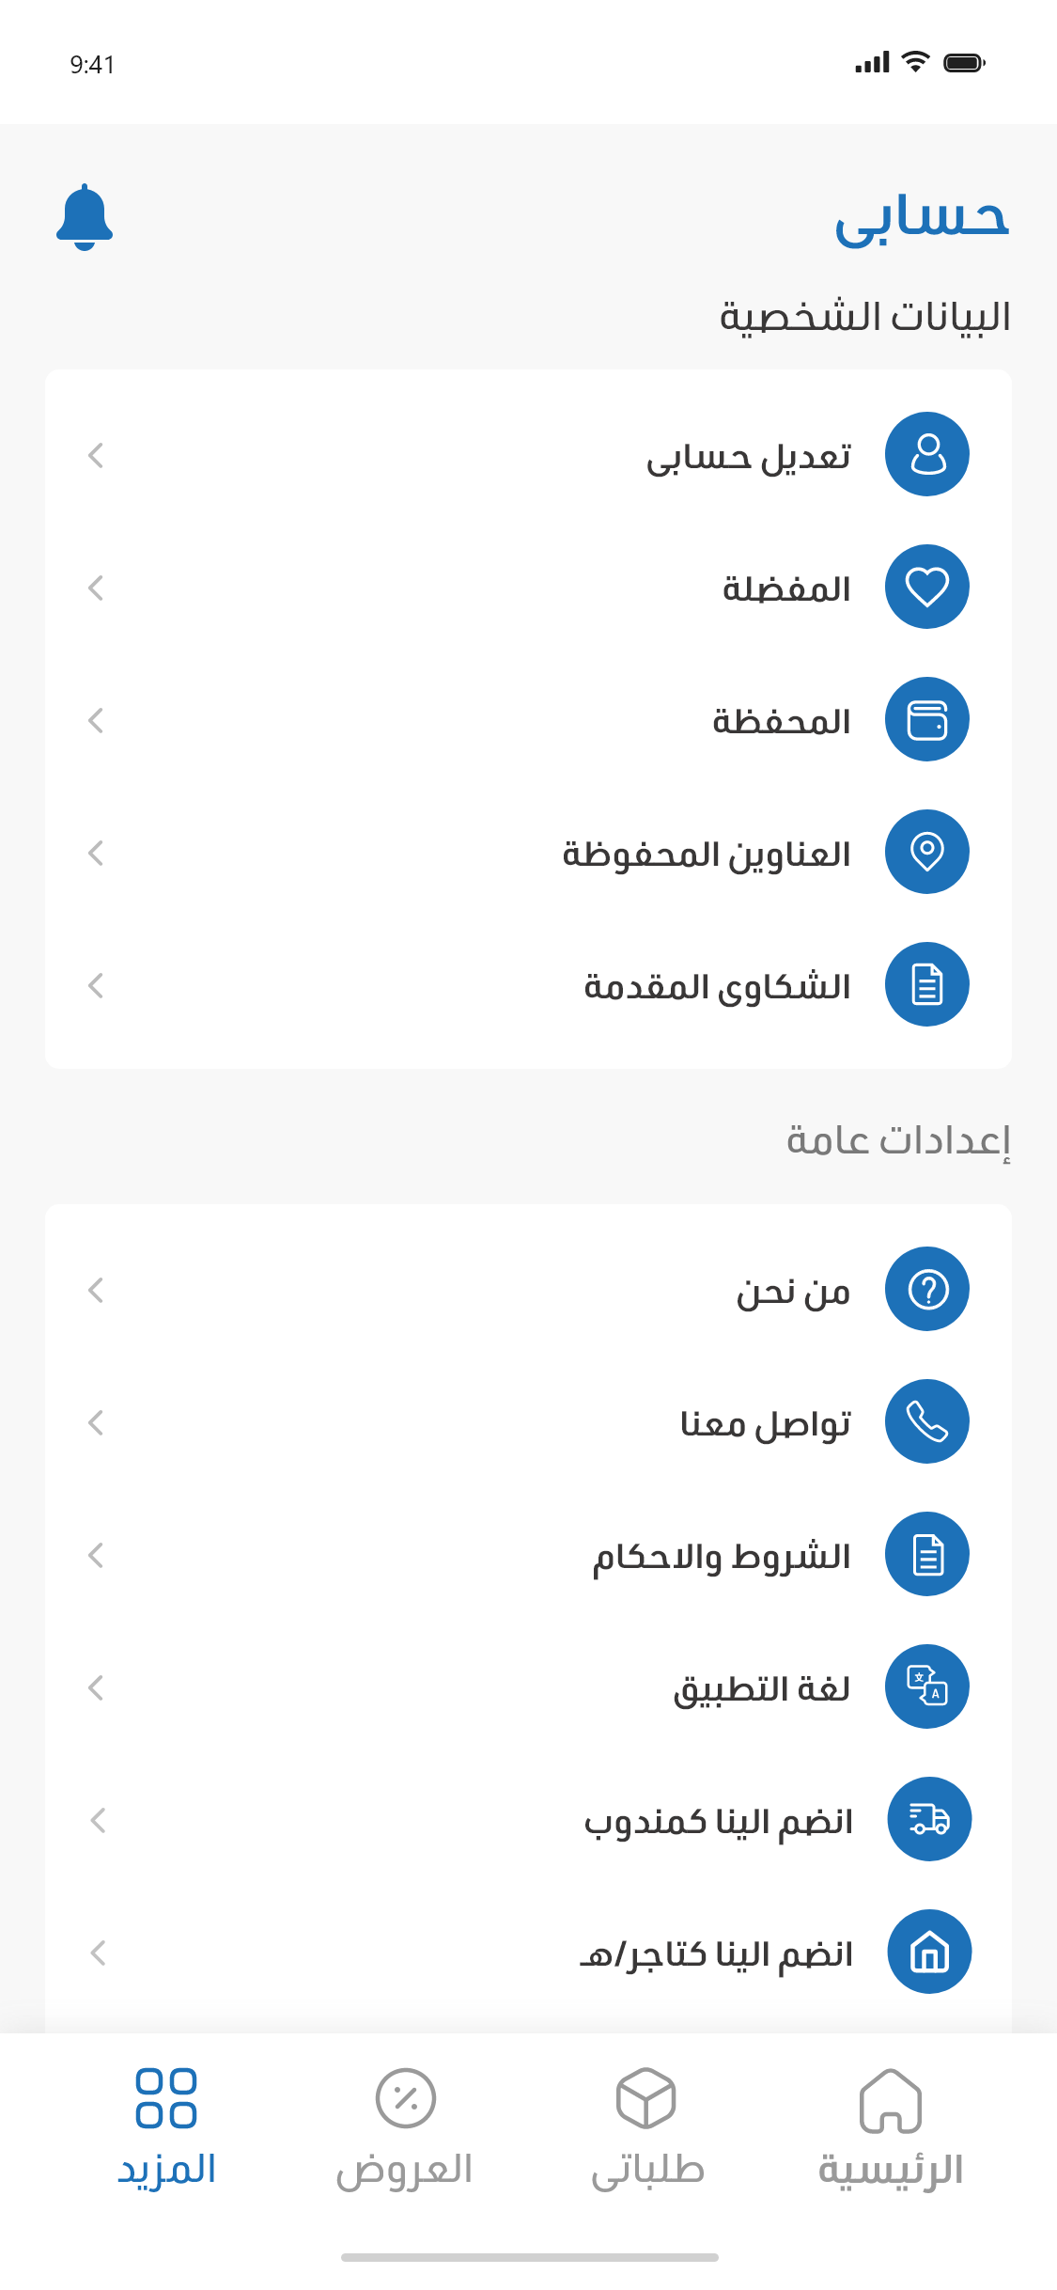Open chevron next to المحفظة

(96, 721)
